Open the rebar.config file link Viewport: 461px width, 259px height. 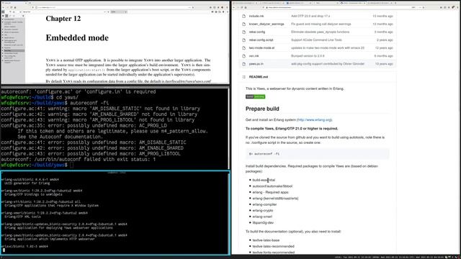click(x=257, y=32)
